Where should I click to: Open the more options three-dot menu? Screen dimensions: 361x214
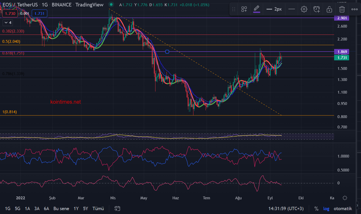(x=355, y=9)
